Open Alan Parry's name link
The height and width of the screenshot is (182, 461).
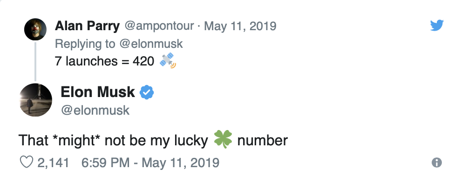[x=88, y=26]
